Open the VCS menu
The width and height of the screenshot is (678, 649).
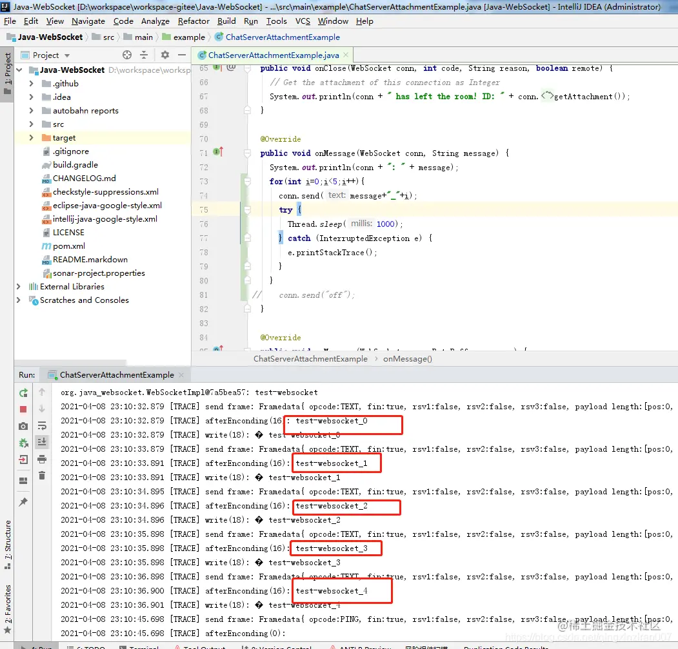coord(303,21)
